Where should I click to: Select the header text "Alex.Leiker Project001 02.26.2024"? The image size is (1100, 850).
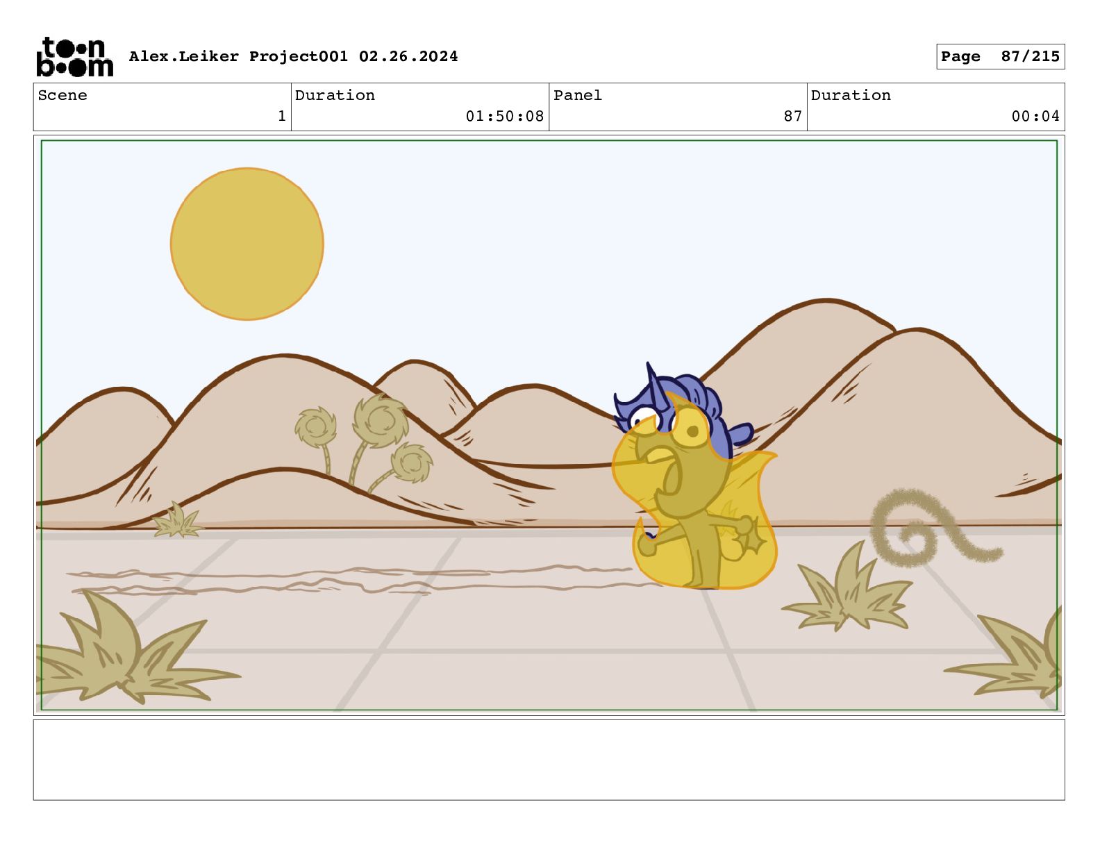293,56
